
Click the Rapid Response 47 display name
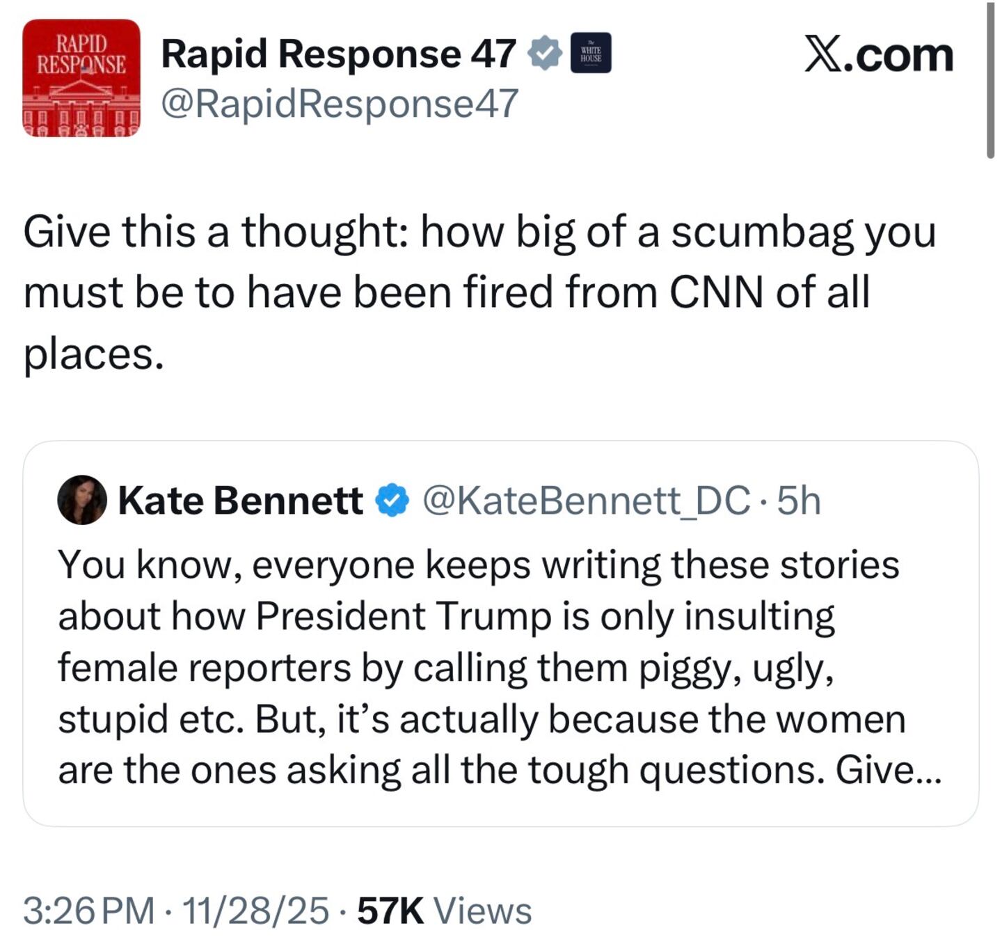(x=338, y=53)
